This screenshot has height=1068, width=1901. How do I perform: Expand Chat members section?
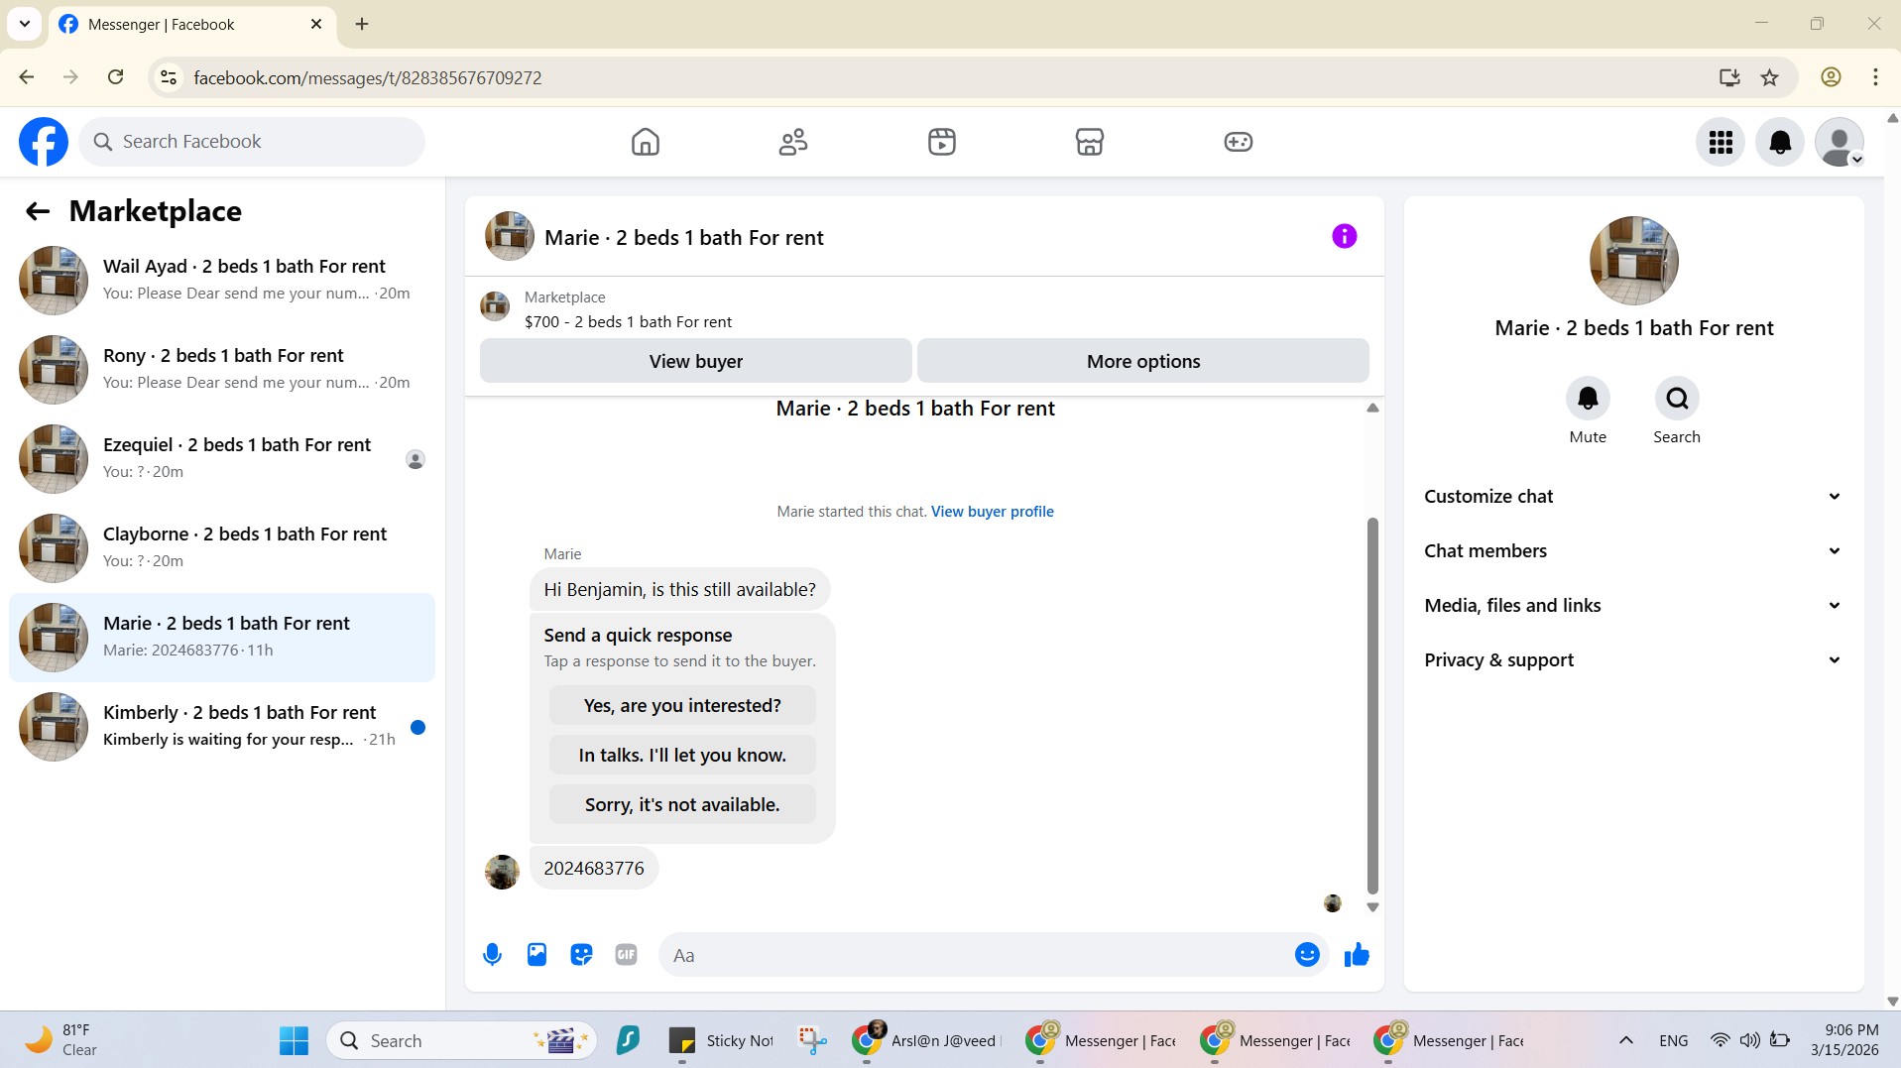(1633, 550)
